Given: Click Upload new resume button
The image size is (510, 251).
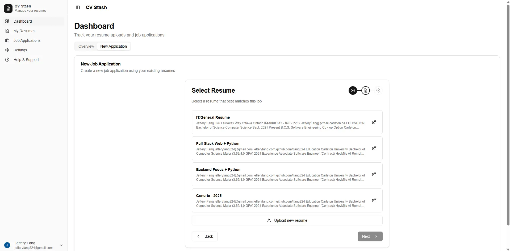Looking at the screenshot, I should 287,220.
